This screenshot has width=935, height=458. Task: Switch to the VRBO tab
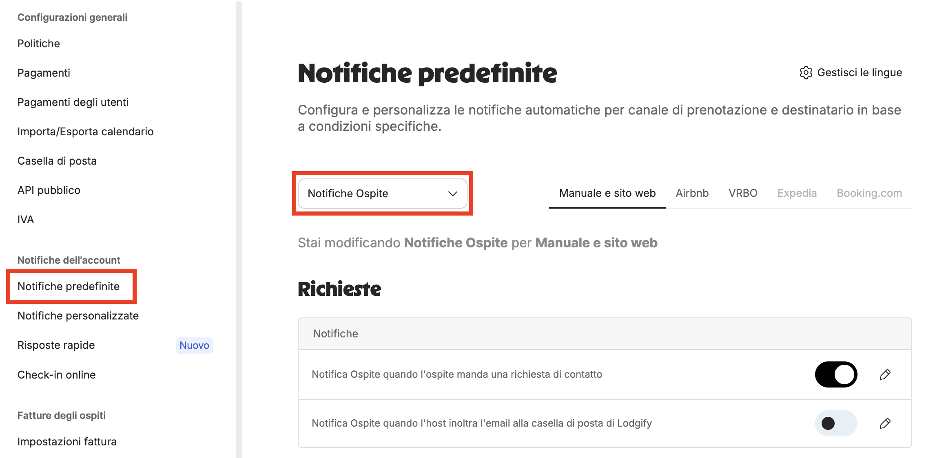coord(743,193)
